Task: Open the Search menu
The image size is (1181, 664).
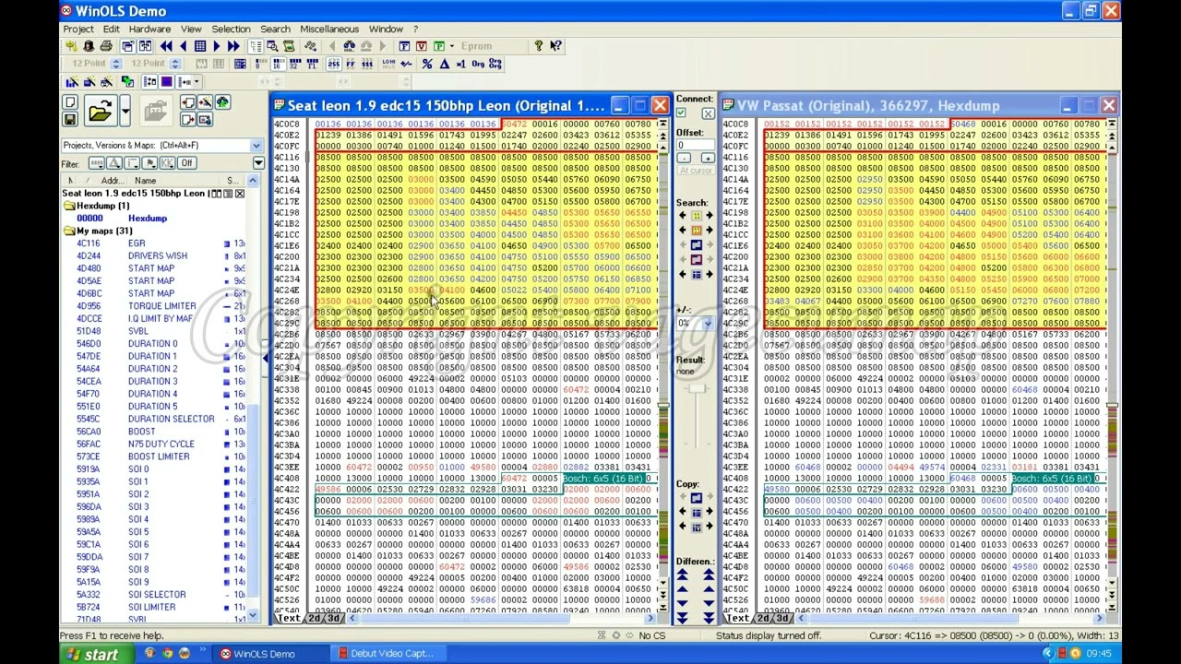Action: click(x=275, y=29)
